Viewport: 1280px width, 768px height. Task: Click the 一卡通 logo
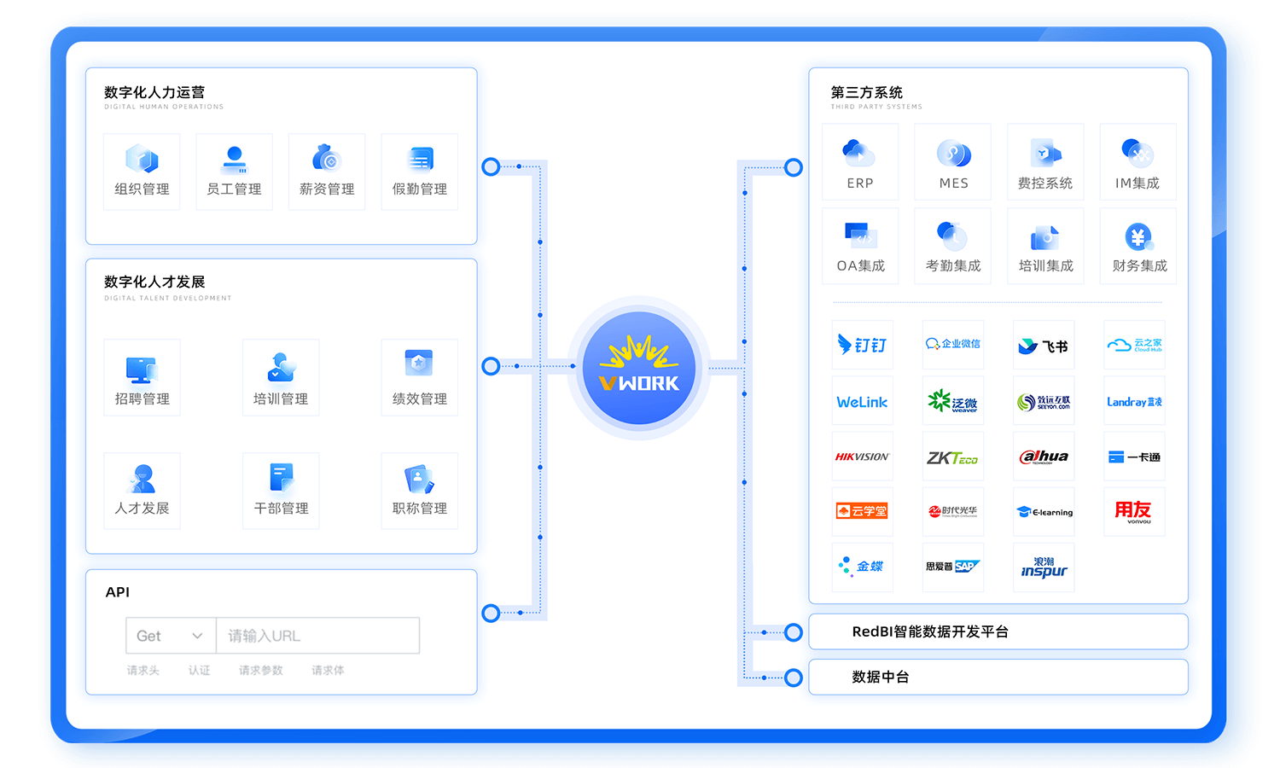click(x=1134, y=457)
